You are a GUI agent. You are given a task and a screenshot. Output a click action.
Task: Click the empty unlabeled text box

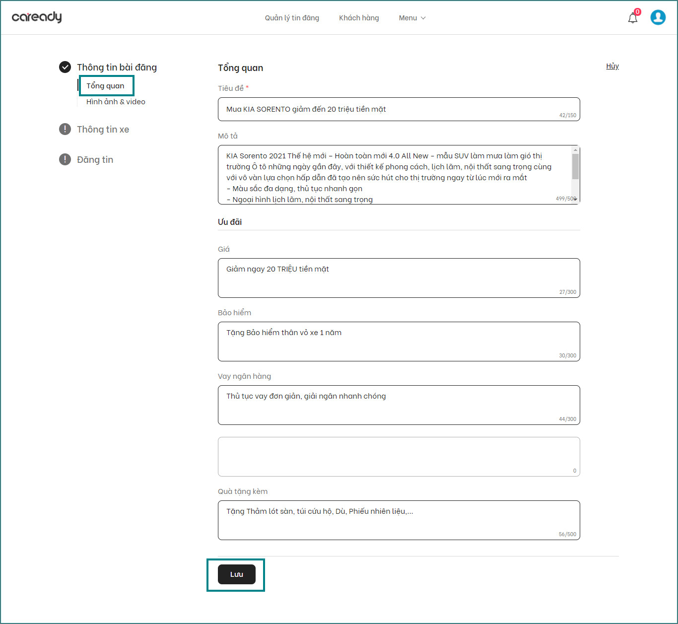tap(399, 457)
